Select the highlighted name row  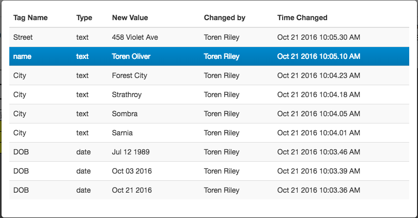click(x=209, y=56)
